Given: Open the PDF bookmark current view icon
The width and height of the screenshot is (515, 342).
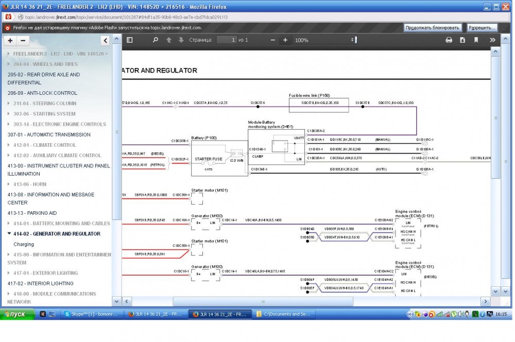Looking at the screenshot, I should 476,40.
